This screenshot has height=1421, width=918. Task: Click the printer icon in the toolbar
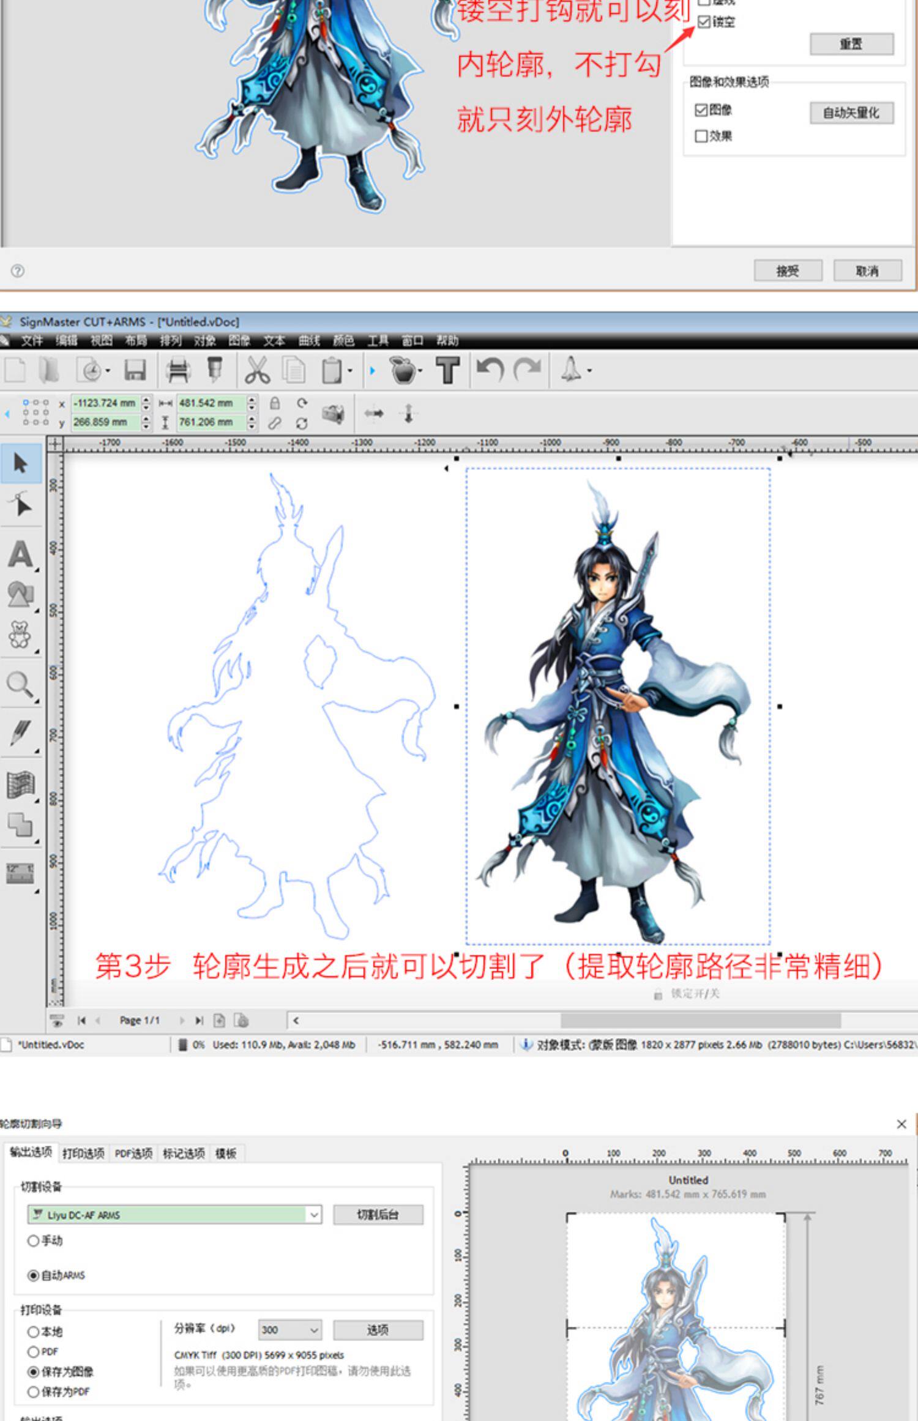pyautogui.click(x=178, y=370)
